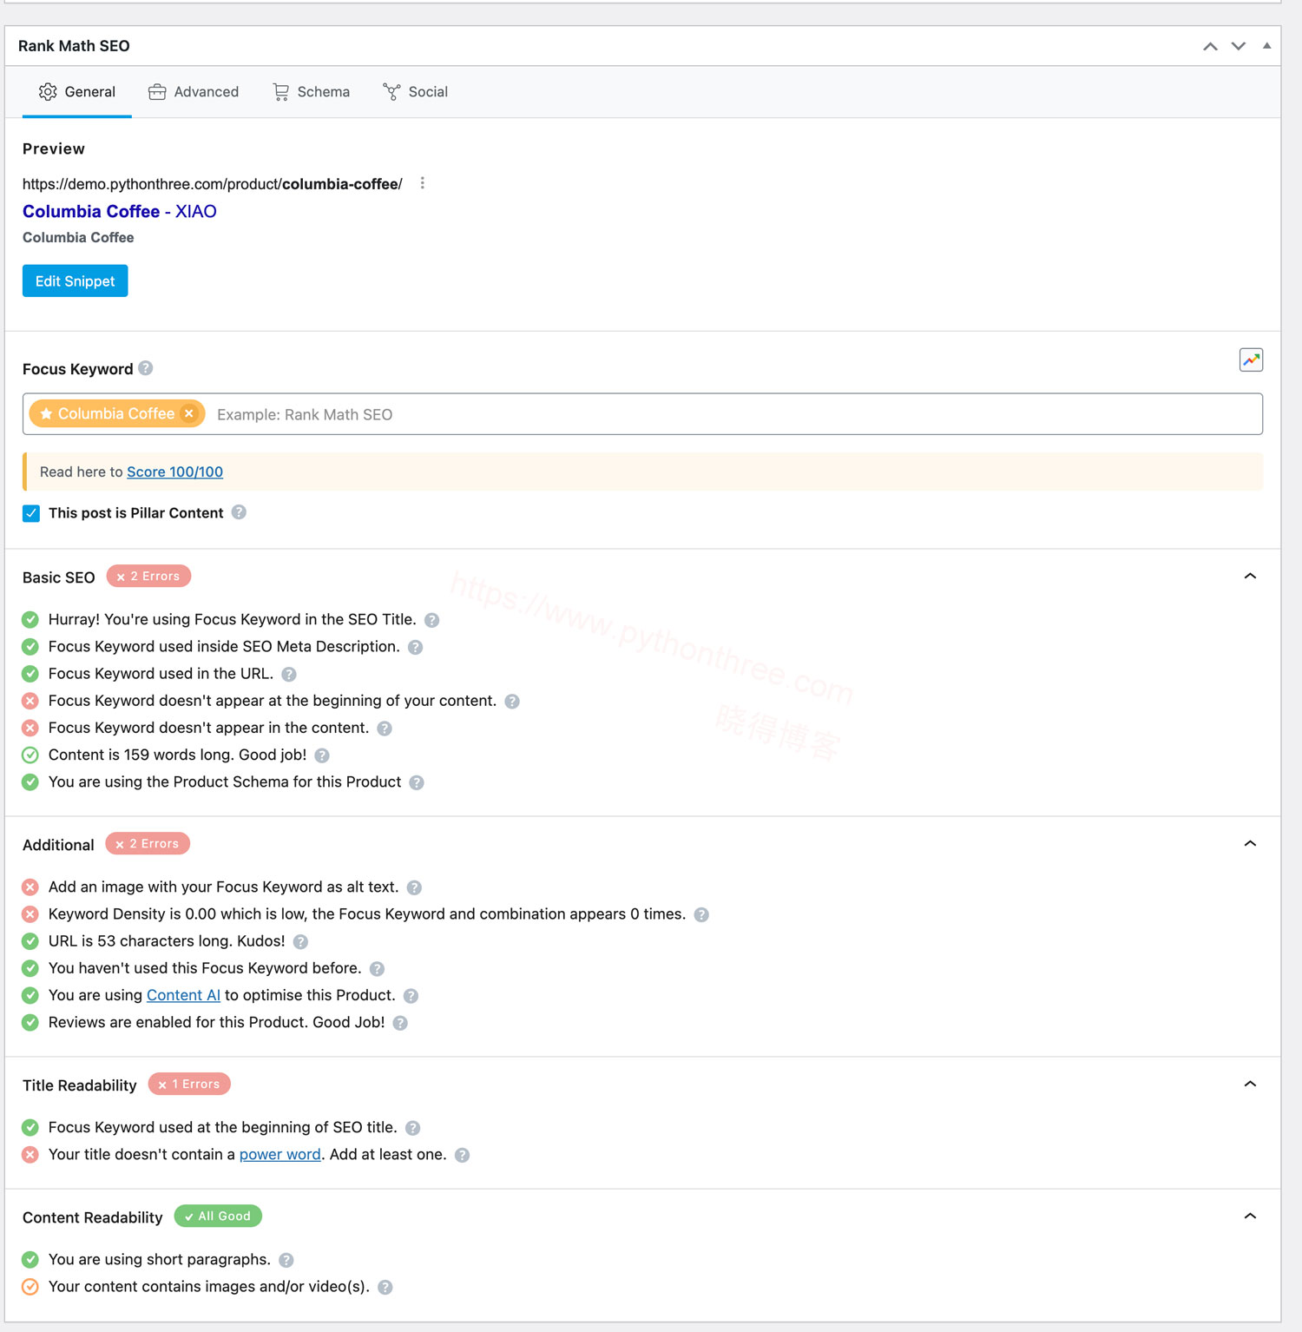Open the Social tab

(x=416, y=91)
